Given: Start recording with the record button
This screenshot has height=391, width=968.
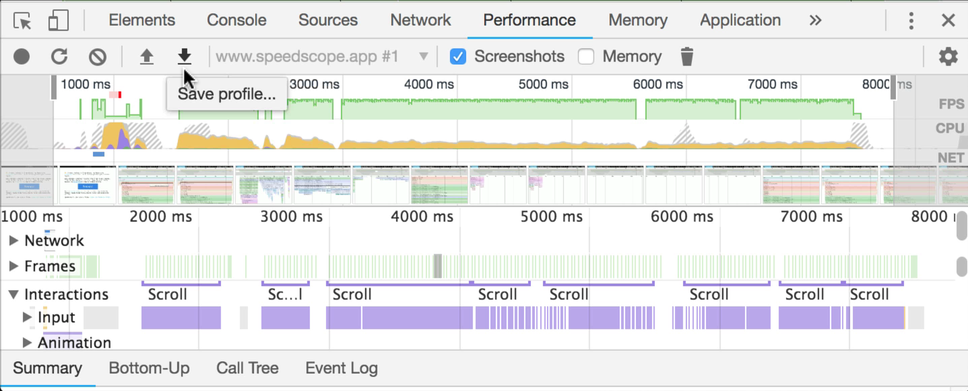Looking at the screenshot, I should pyautogui.click(x=22, y=57).
